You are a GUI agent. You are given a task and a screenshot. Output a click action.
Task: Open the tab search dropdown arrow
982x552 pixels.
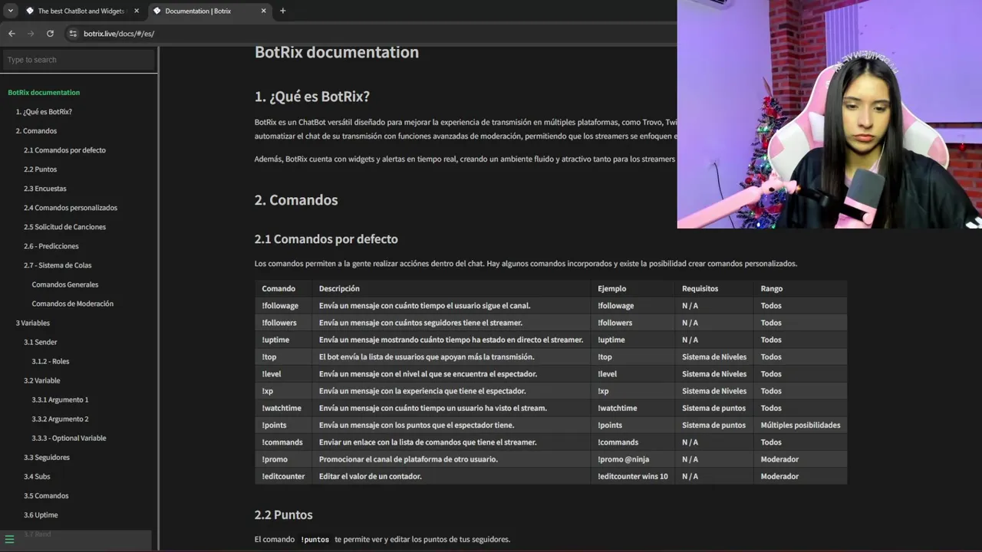point(10,11)
